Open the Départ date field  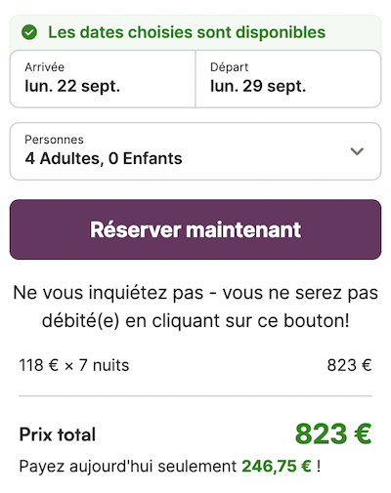click(x=288, y=79)
